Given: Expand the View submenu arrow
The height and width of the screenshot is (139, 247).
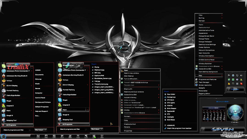Looking at the screenshot, I should (222, 15).
